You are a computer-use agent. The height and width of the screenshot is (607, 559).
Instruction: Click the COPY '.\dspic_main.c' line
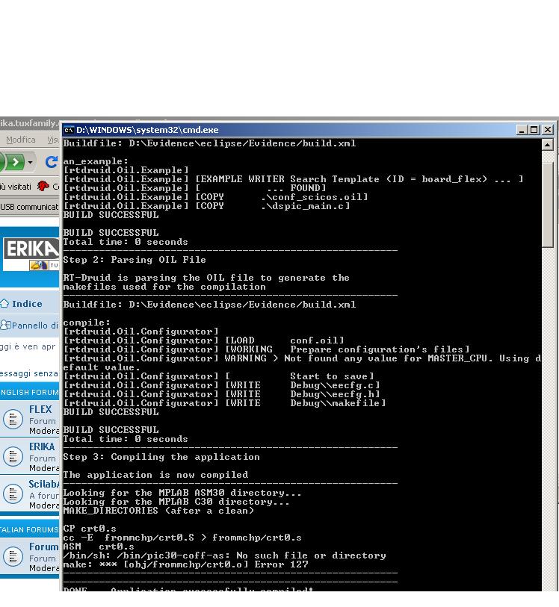[x=206, y=206]
